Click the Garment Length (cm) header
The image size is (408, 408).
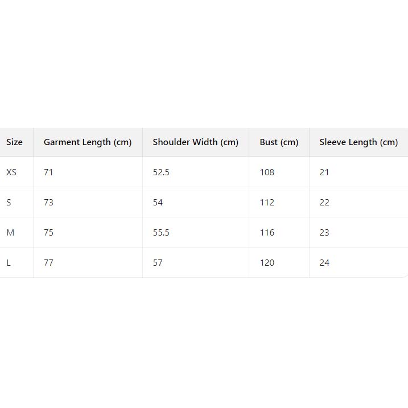click(88, 142)
